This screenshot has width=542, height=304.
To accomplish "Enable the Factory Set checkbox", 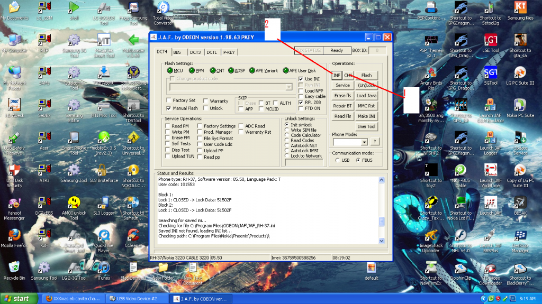I will [x=169, y=100].
